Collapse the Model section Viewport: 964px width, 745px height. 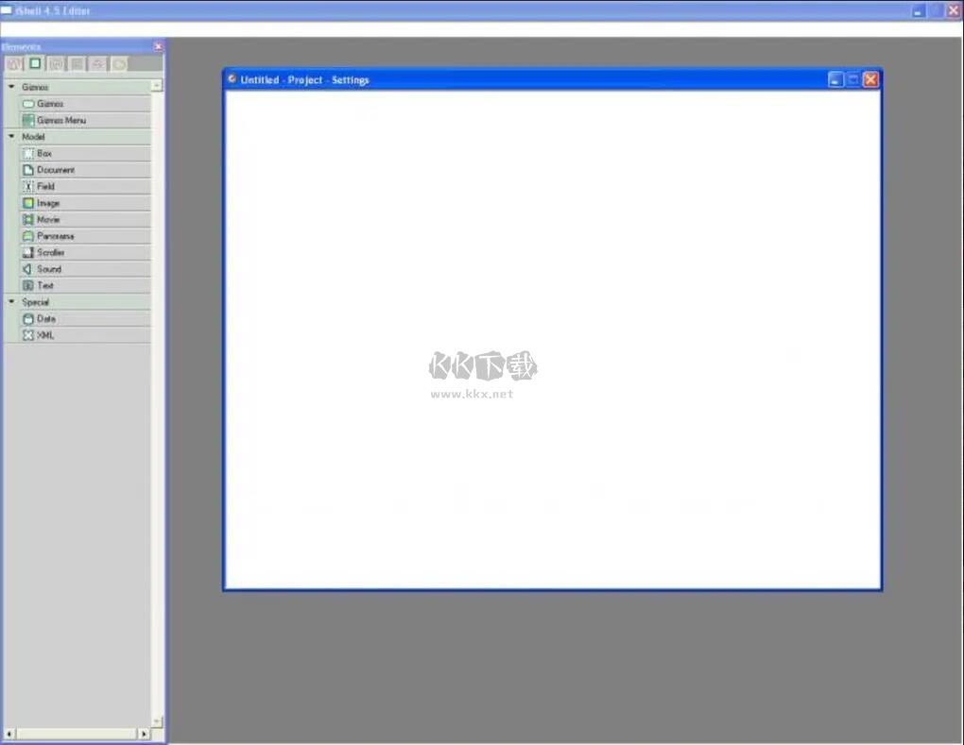pyautogui.click(x=10, y=136)
